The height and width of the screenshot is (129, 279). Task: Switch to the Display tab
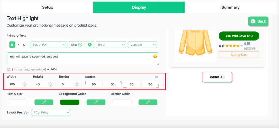click(139, 7)
